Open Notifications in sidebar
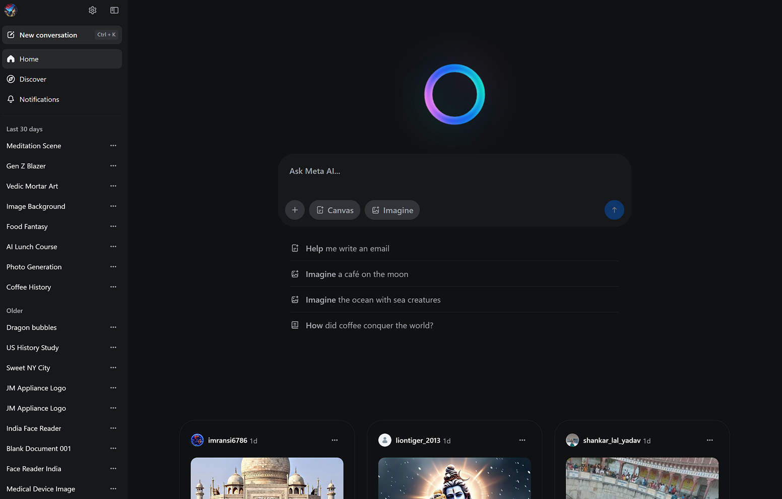This screenshot has height=499, width=782. coord(62,99)
